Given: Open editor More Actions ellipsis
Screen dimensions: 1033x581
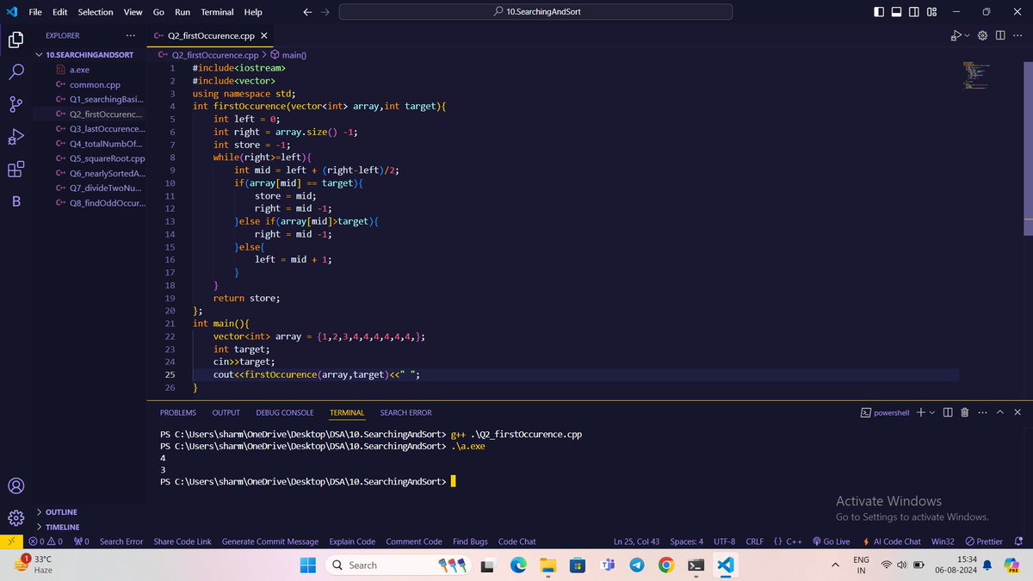Looking at the screenshot, I should point(1018,35).
